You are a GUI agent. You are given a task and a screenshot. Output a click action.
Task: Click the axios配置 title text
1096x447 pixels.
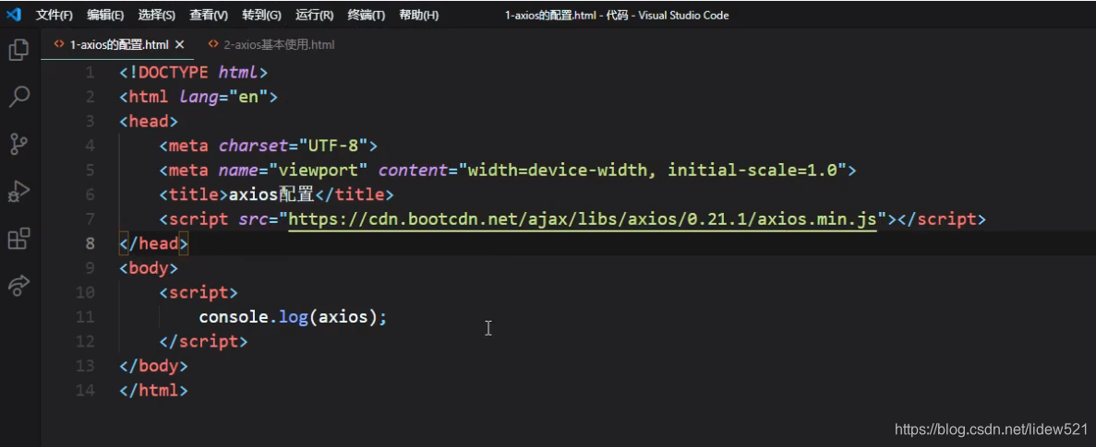tap(271, 194)
